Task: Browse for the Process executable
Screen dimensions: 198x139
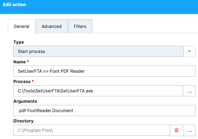Action: coord(189,91)
